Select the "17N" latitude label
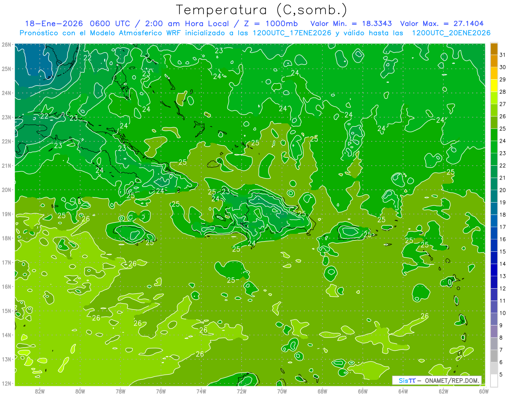 (x=6, y=262)
